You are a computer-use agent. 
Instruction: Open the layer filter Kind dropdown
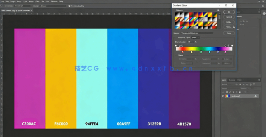(x=228, y=84)
